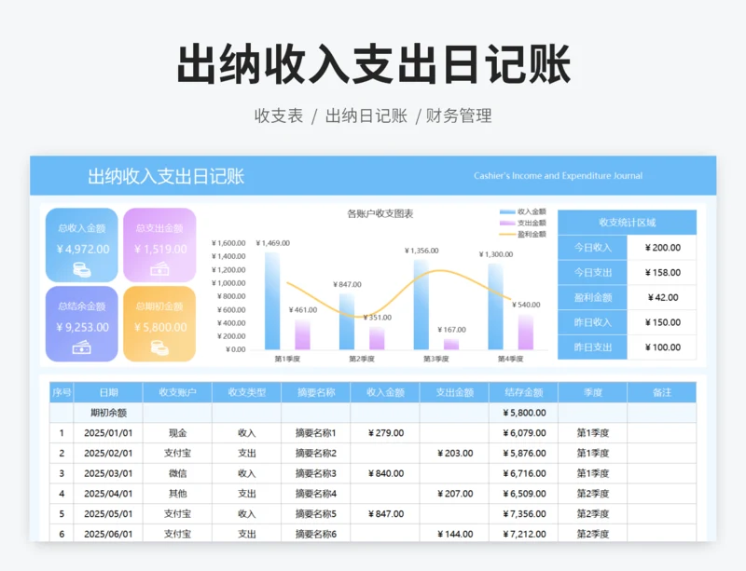The width and height of the screenshot is (746, 571).
Task: Click the 收支类型 column header
Action: [247, 392]
